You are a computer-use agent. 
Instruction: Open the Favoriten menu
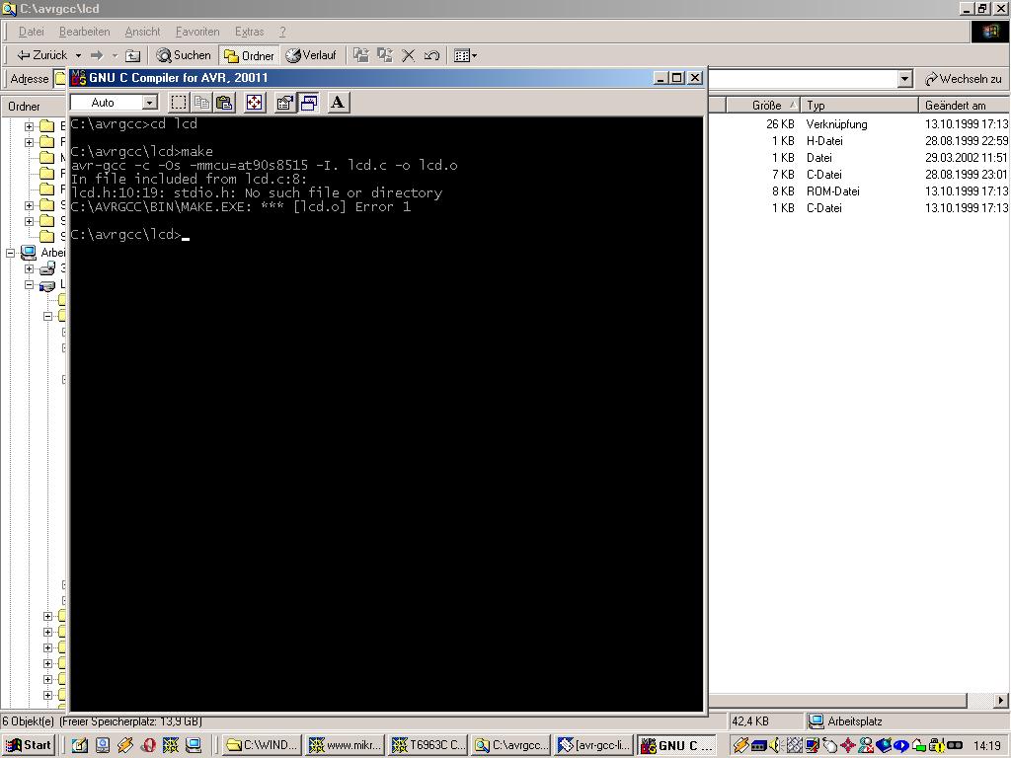pyautogui.click(x=197, y=32)
